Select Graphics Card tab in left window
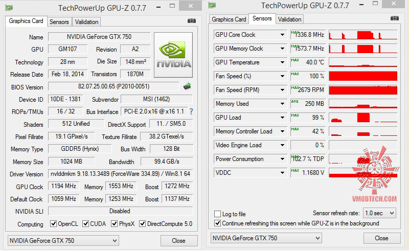This screenshot has width=409, height=252. pyautogui.click(x=26, y=21)
